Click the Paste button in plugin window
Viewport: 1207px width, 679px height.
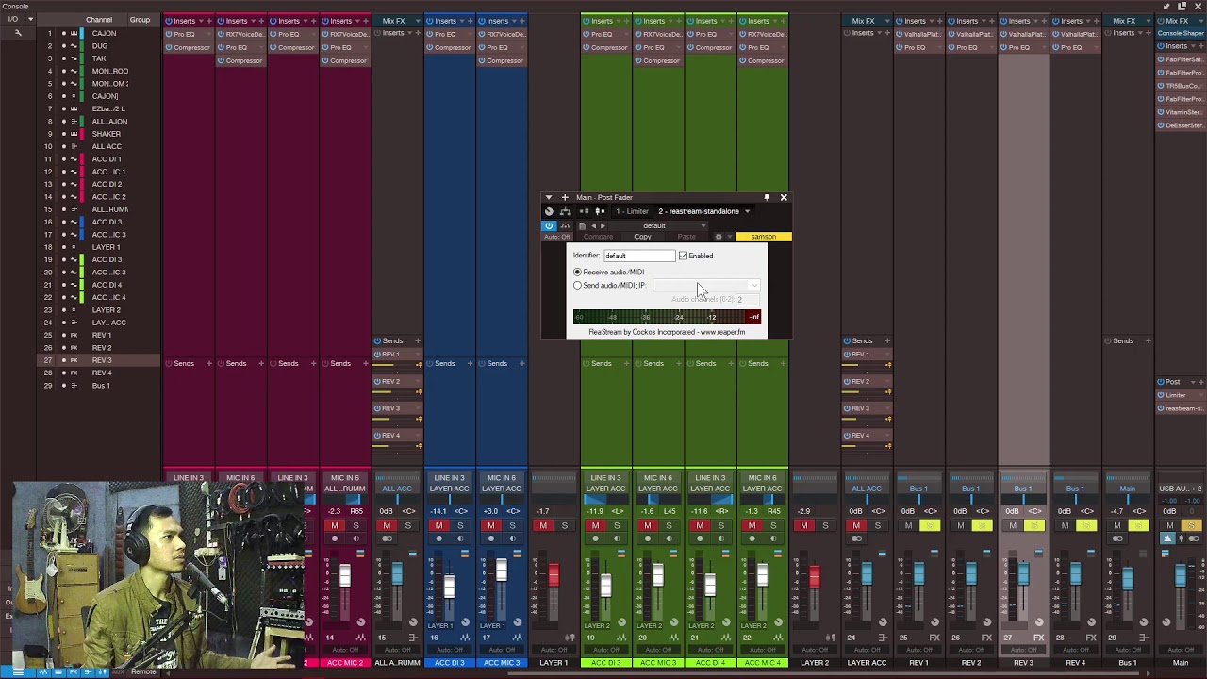[686, 237]
